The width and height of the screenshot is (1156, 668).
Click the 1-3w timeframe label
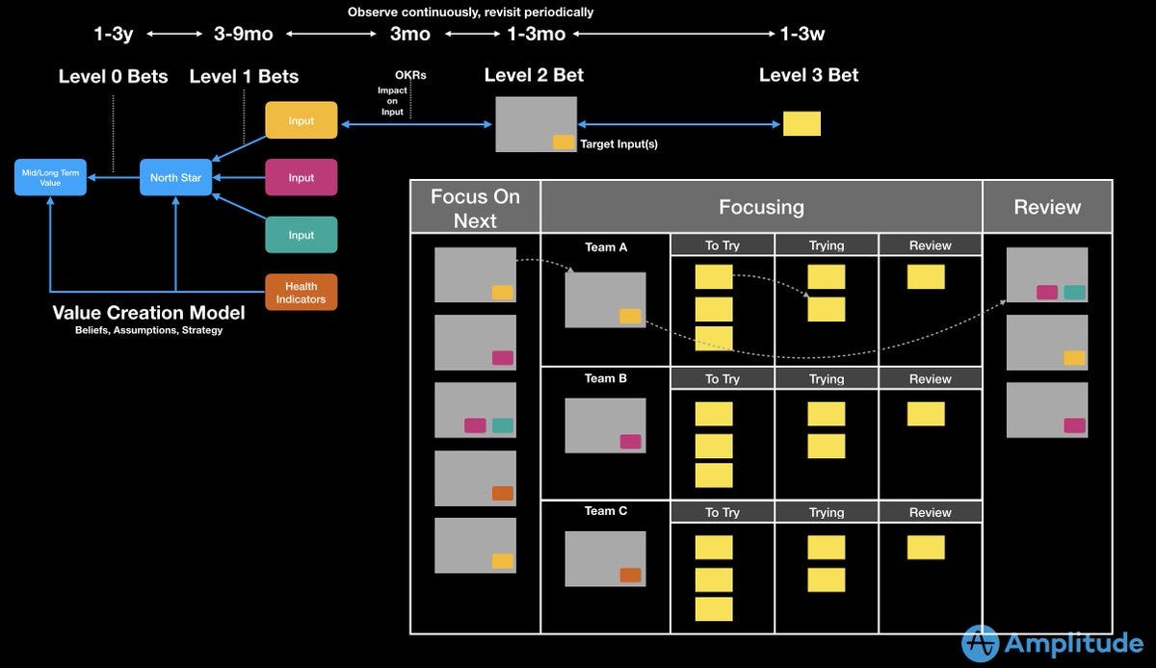(802, 34)
